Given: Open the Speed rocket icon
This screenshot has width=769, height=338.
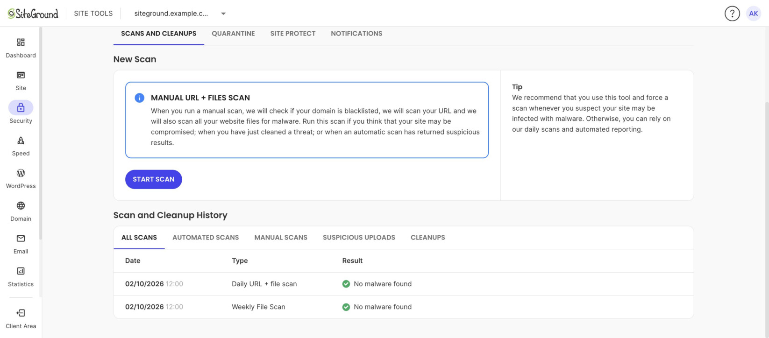Looking at the screenshot, I should (x=21, y=141).
